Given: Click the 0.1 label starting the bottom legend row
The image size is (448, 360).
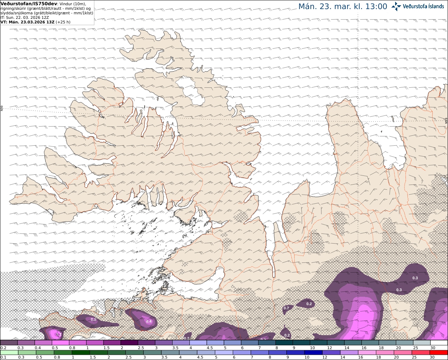Looking at the screenshot, I should [3, 358].
